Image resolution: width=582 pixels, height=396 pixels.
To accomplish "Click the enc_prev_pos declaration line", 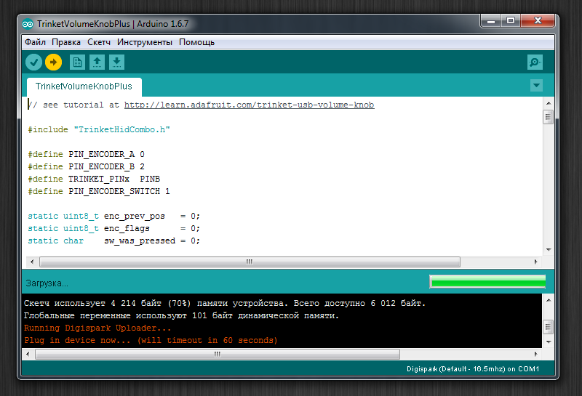I will pyautogui.click(x=114, y=217).
